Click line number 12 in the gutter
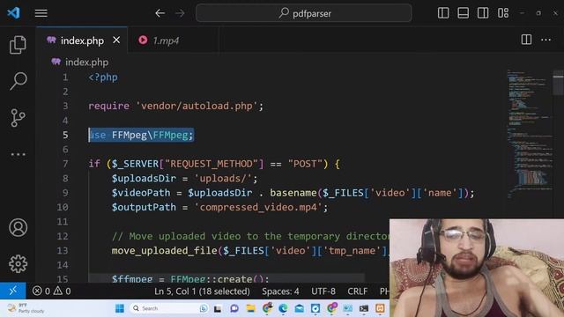The width and height of the screenshot is (564, 317). 63,236
